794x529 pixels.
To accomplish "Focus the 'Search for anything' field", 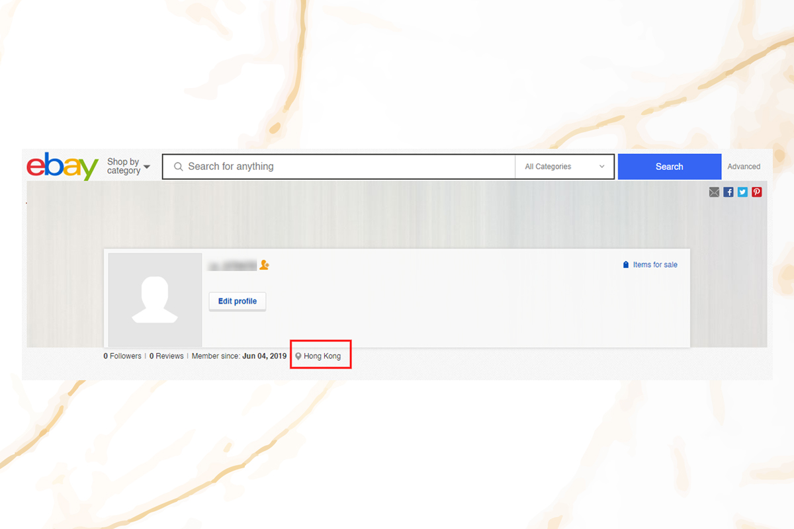I will 344,167.
